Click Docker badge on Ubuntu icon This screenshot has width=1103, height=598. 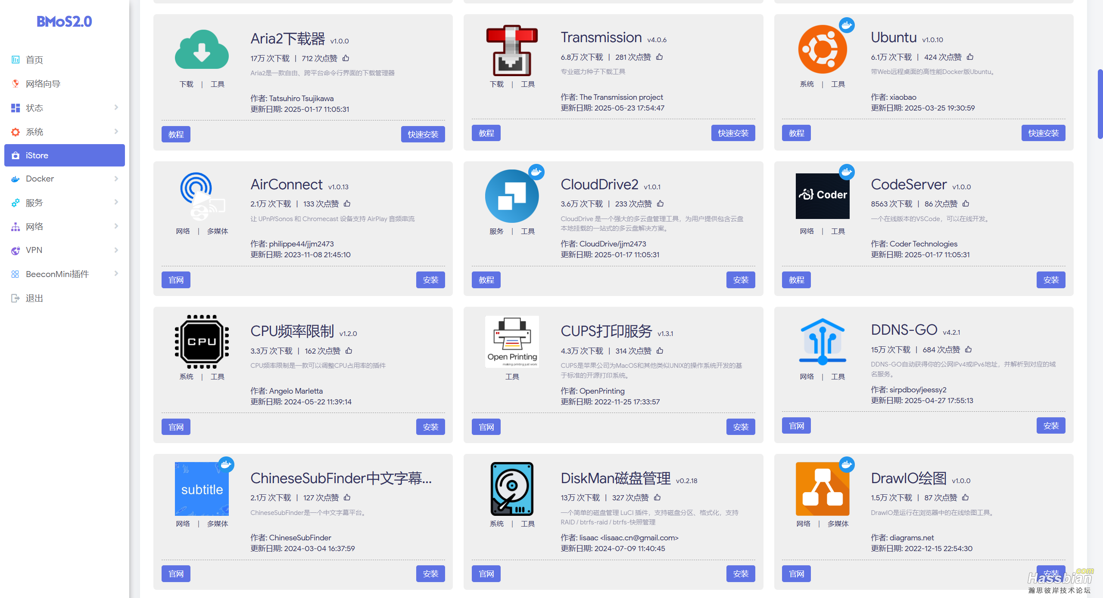coord(846,25)
